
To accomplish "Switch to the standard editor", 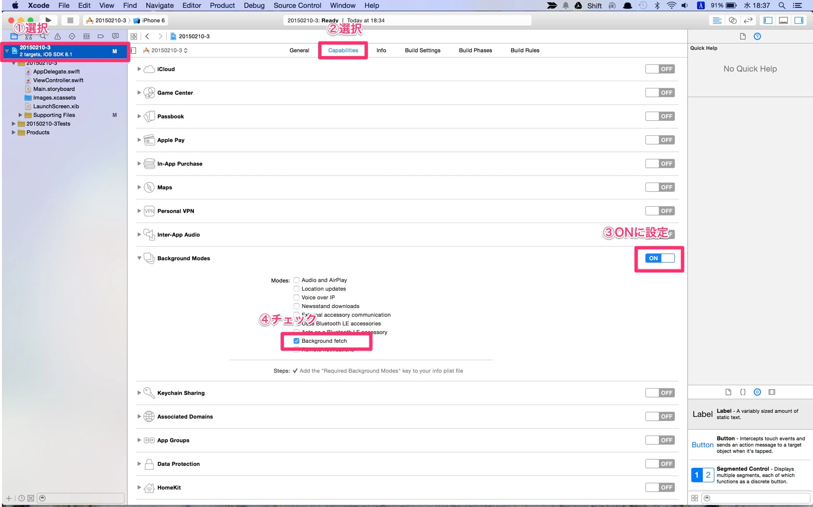I will (x=717, y=20).
